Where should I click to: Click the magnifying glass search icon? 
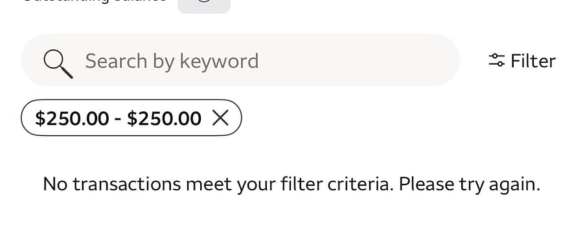(58, 64)
